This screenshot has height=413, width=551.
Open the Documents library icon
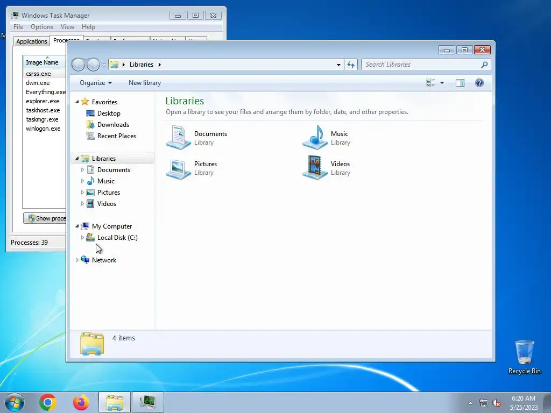(x=179, y=138)
